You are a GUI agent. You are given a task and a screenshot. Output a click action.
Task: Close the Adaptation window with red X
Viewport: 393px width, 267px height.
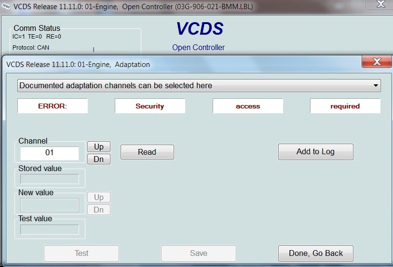[377, 62]
